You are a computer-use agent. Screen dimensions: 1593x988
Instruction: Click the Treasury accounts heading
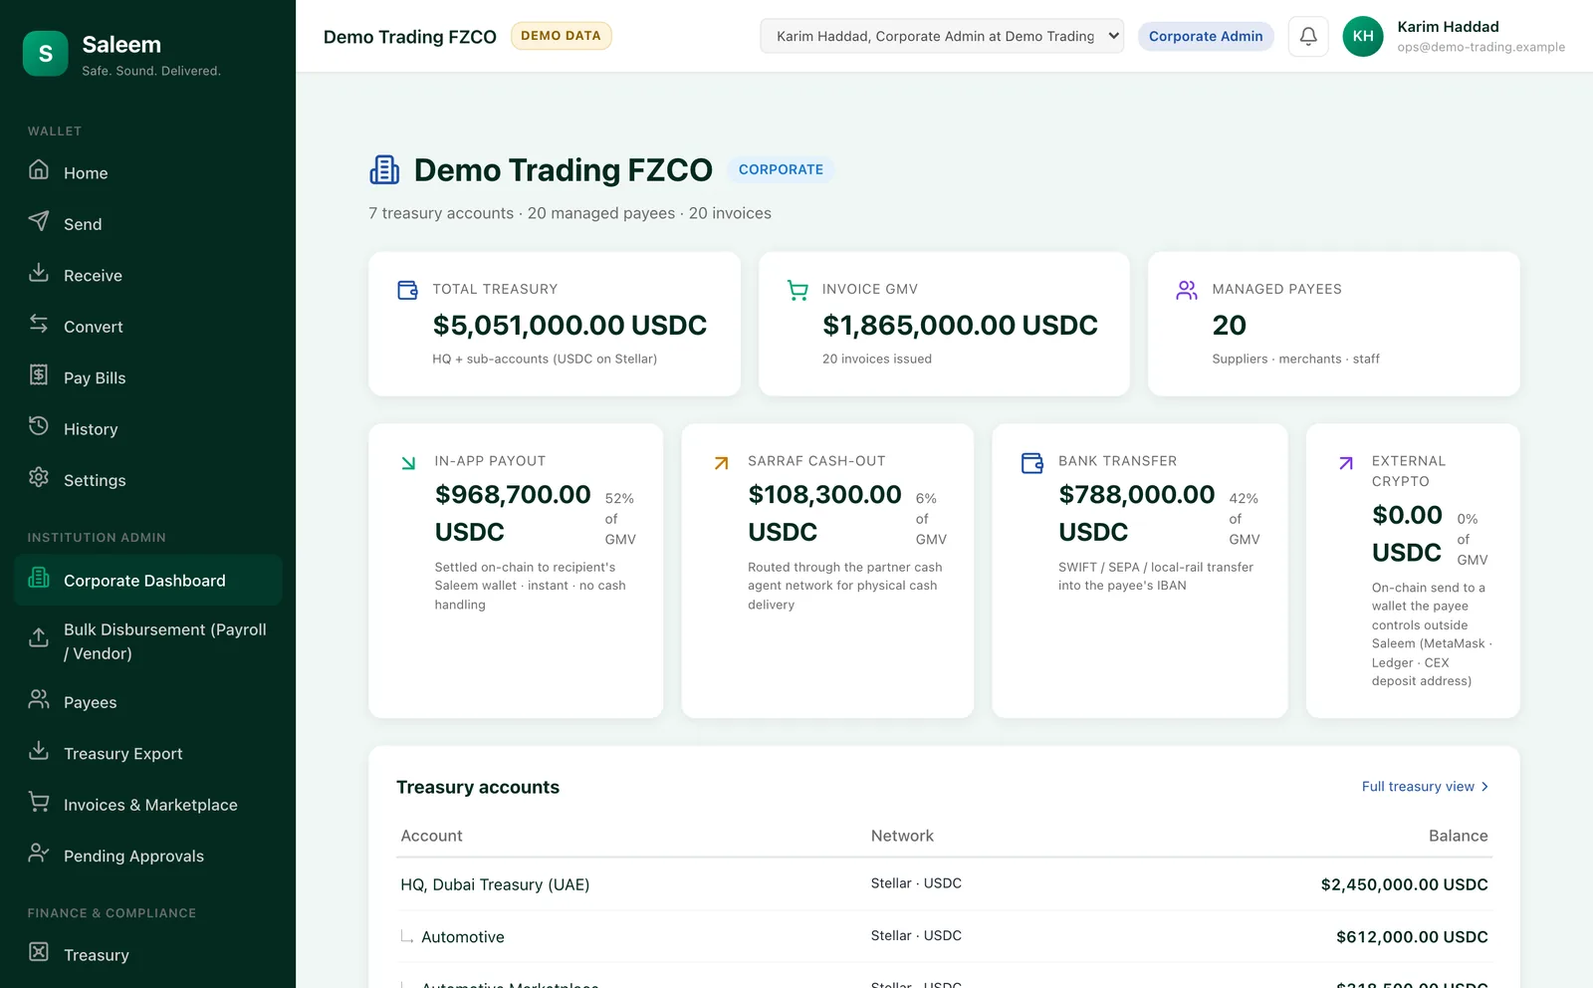point(478,787)
